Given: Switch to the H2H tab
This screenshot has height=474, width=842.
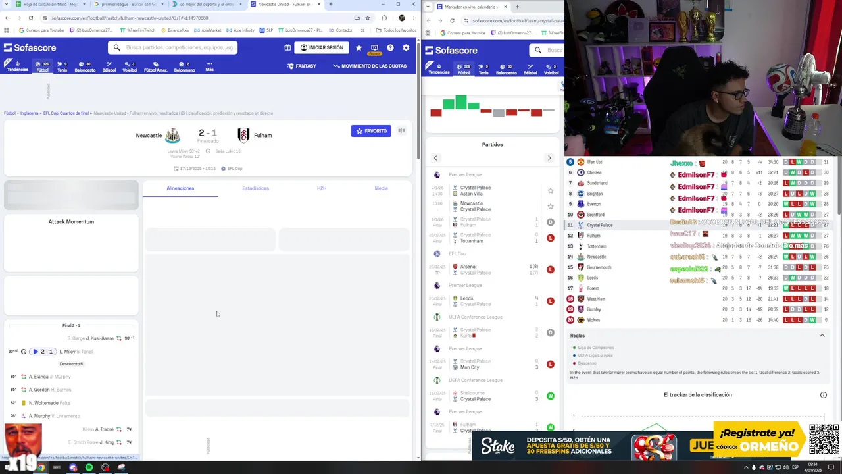Looking at the screenshot, I should [x=322, y=188].
